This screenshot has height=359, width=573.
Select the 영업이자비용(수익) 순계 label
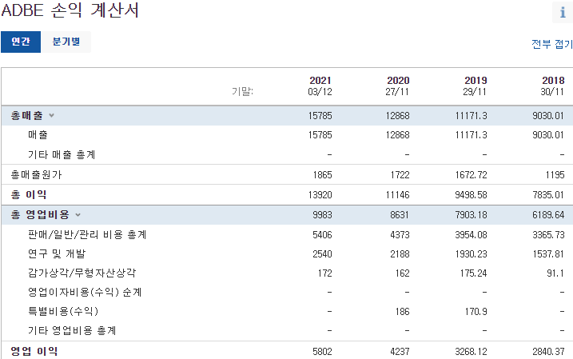(x=85, y=292)
